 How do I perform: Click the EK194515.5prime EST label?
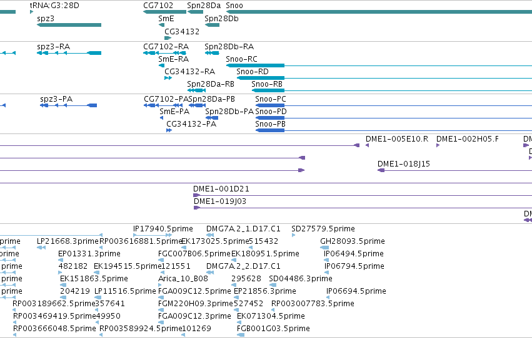[128, 266]
